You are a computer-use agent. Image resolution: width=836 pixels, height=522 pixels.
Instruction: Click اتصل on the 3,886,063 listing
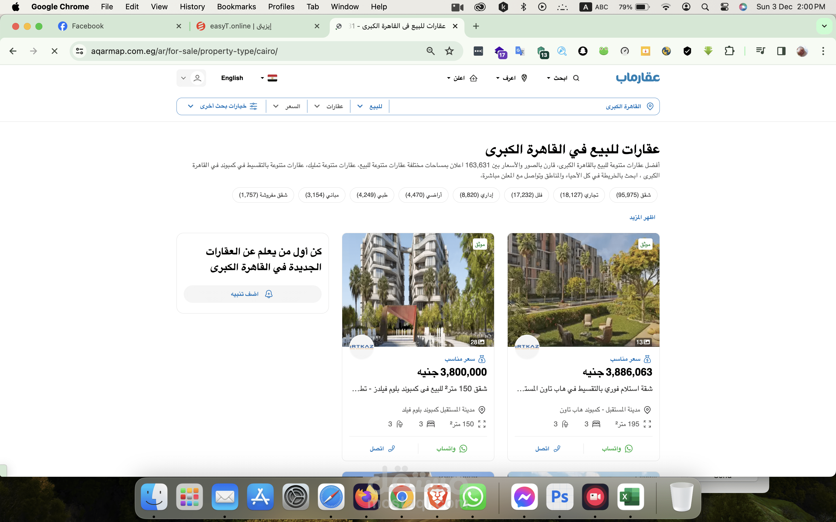pos(547,448)
